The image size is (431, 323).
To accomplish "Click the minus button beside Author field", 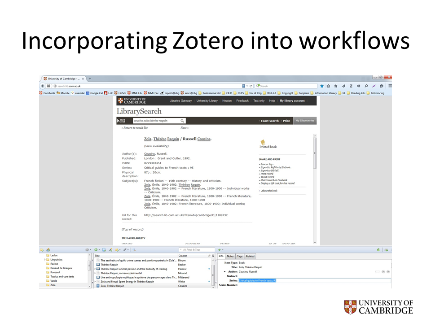I will point(383,271).
